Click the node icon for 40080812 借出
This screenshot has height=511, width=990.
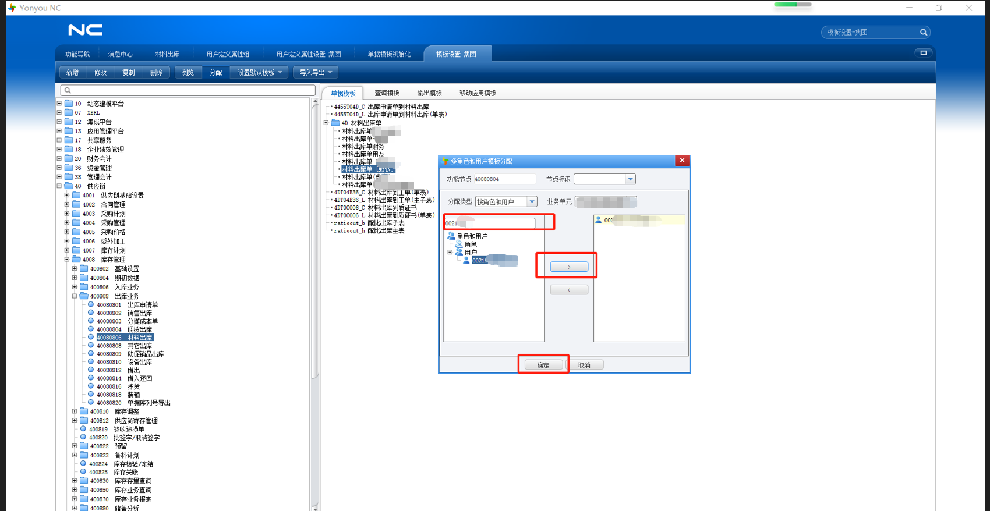[x=91, y=370]
